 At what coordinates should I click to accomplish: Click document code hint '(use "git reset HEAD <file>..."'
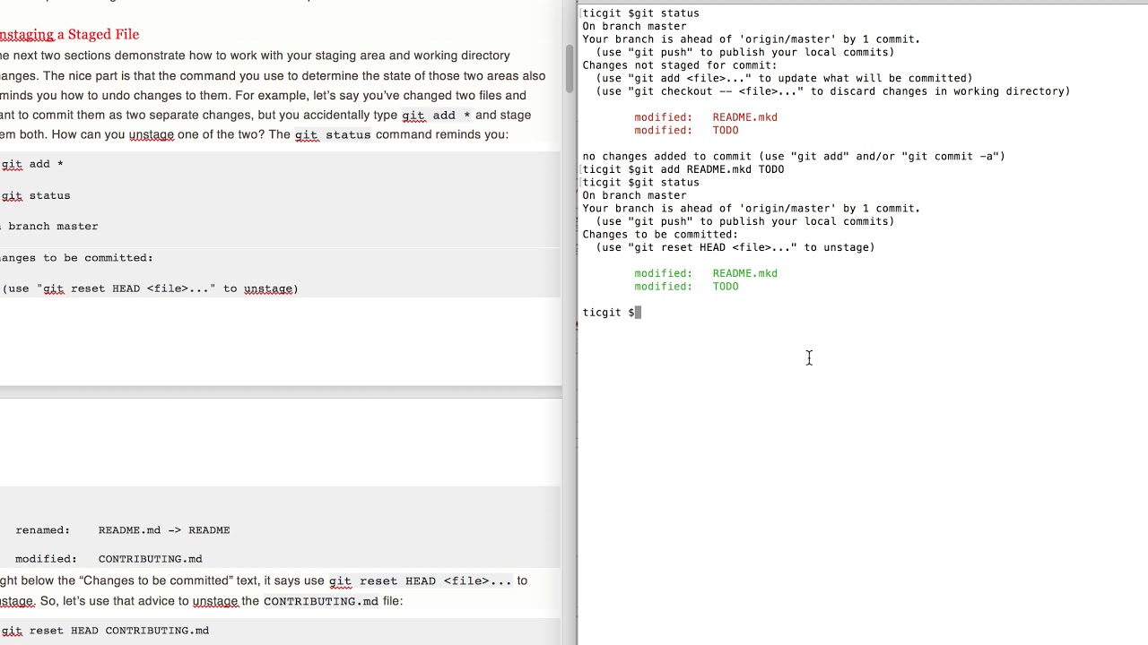[x=150, y=288]
